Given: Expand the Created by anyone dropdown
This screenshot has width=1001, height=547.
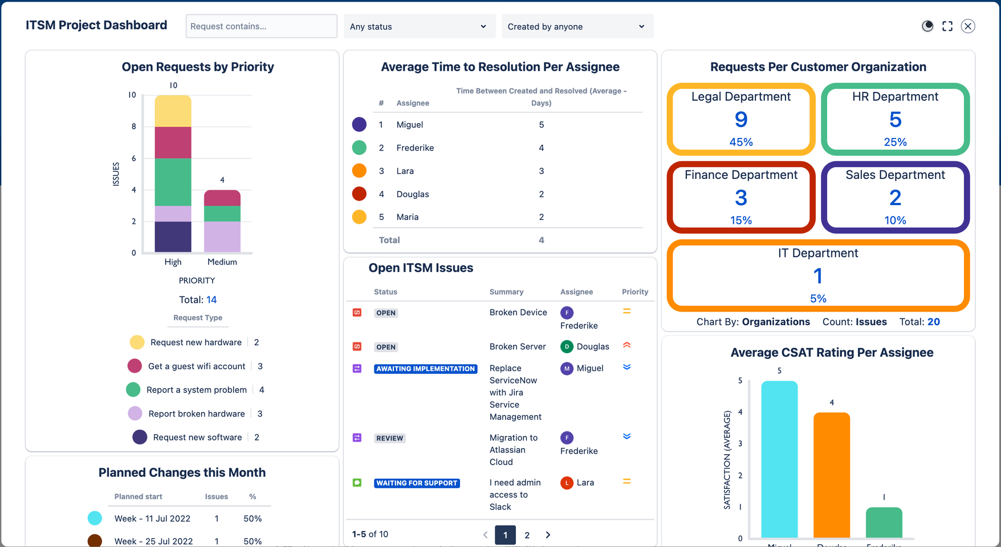Looking at the screenshot, I should [577, 27].
